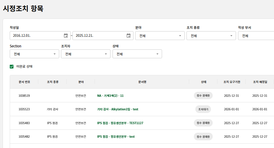Click the 조치대기 status badge
Screen dimensions: 274x148
pyautogui.click(x=203, y=109)
